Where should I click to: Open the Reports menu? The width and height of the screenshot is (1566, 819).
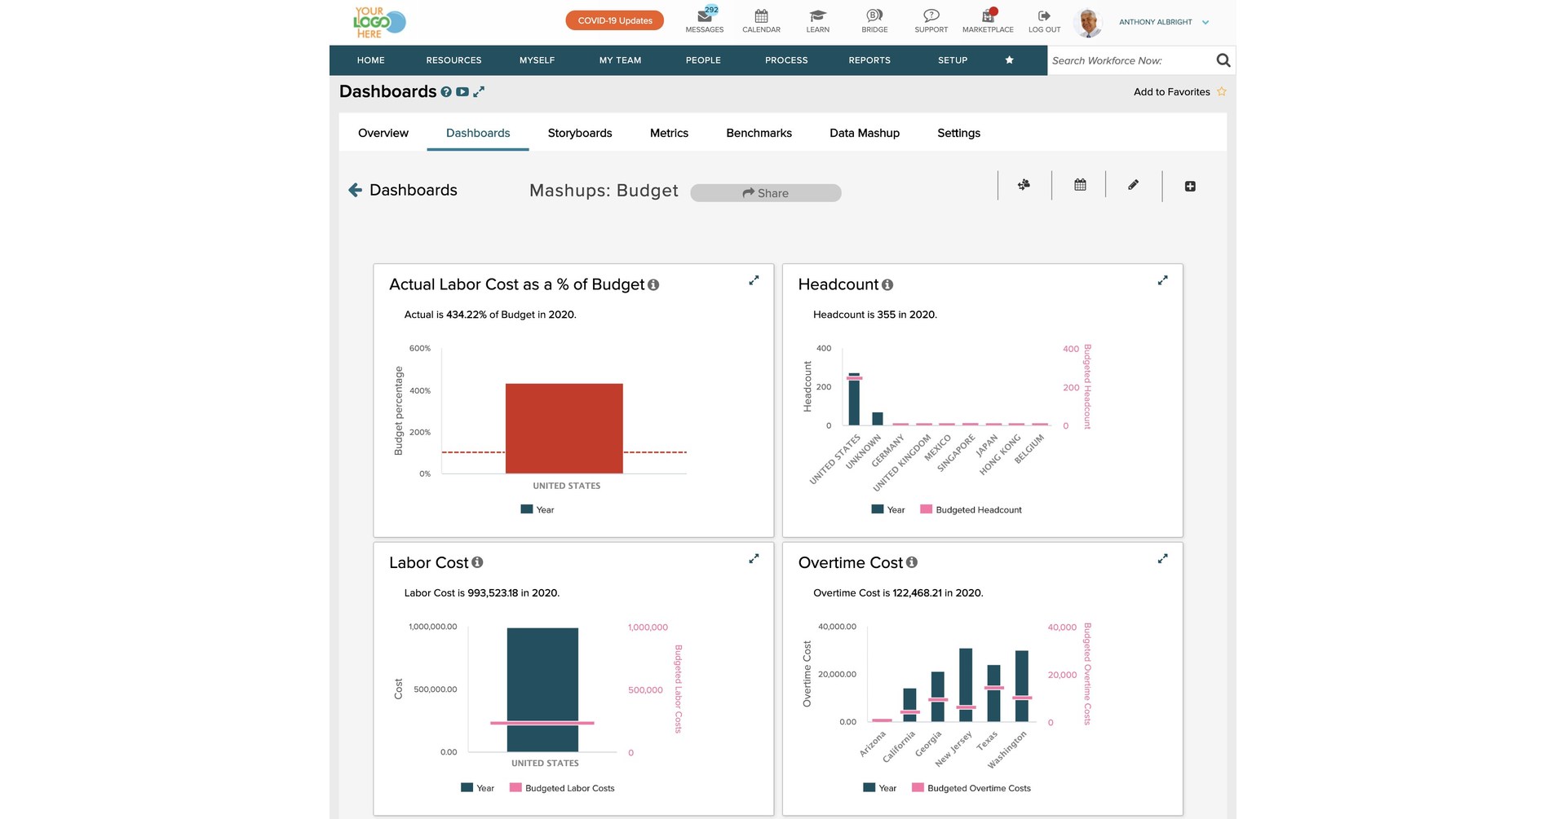click(869, 59)
